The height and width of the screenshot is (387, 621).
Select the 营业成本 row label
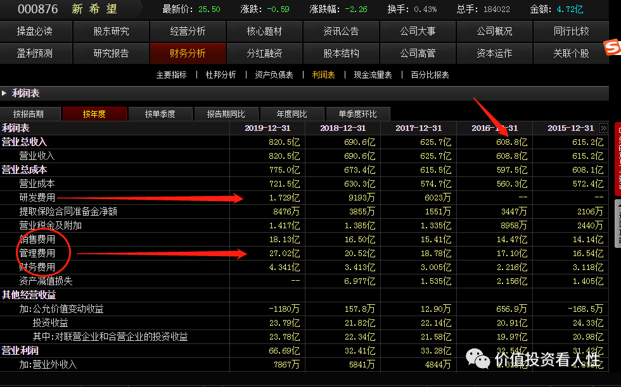pyautogui.click(x=37, y=184)
